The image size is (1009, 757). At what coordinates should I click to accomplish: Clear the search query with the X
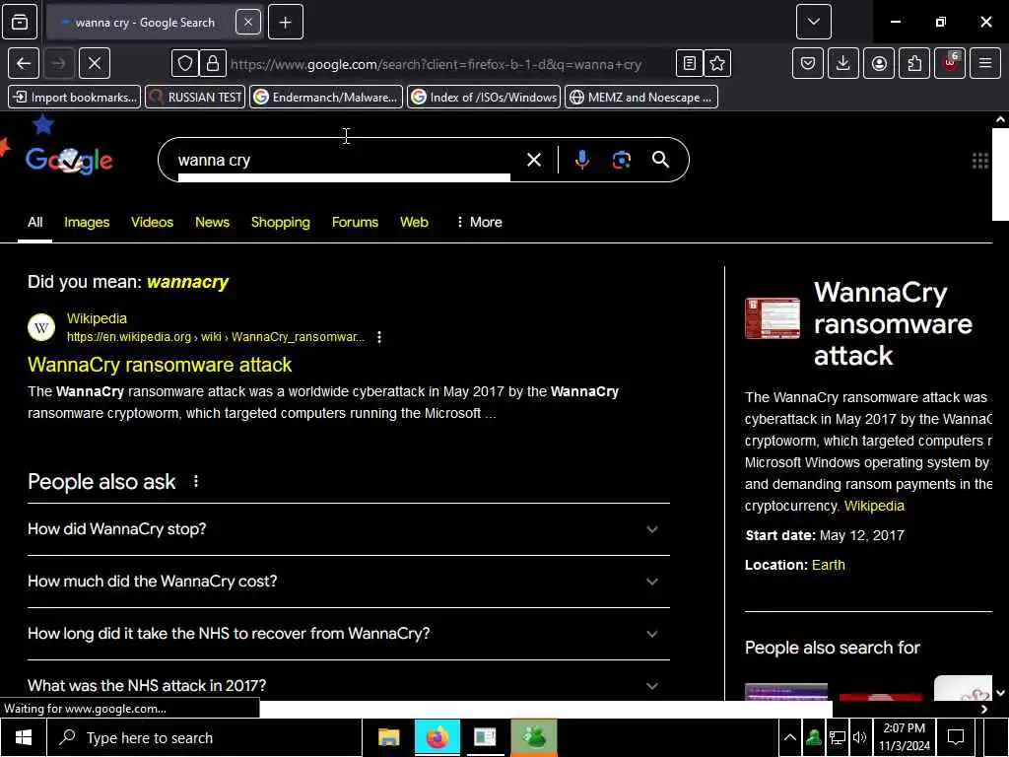pos(533,160)
